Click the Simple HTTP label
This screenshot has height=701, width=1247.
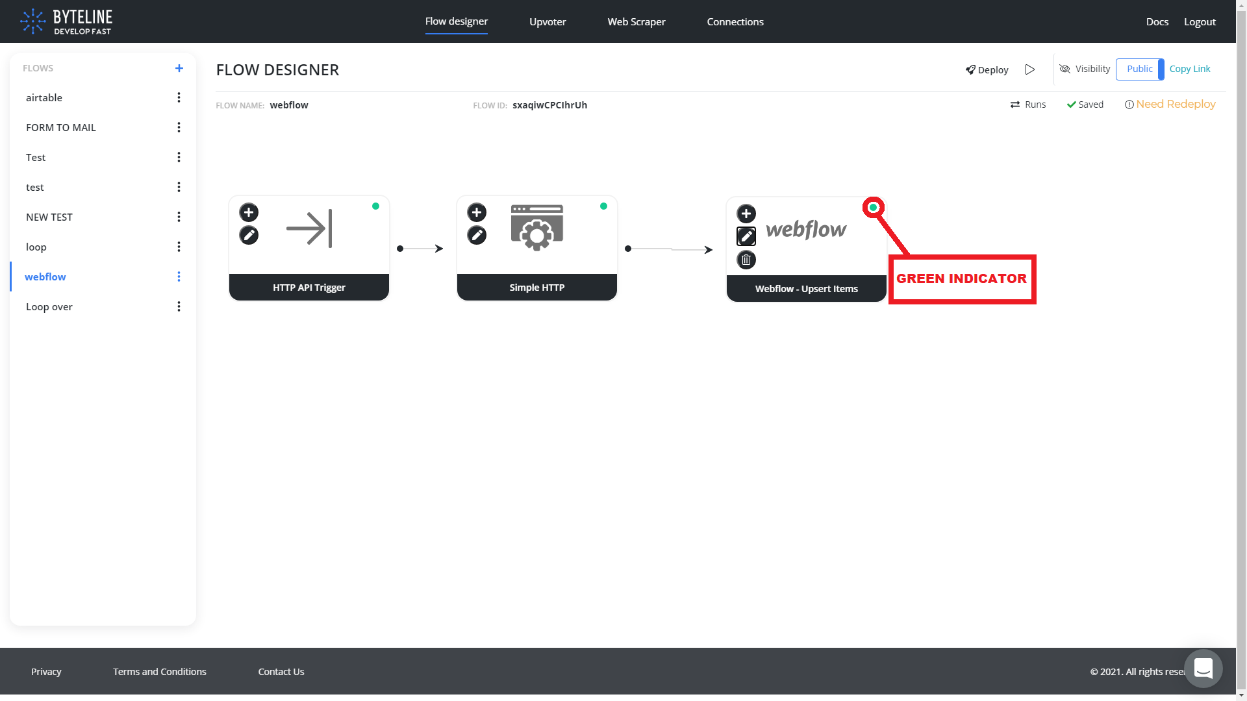[x=537, y=287]
